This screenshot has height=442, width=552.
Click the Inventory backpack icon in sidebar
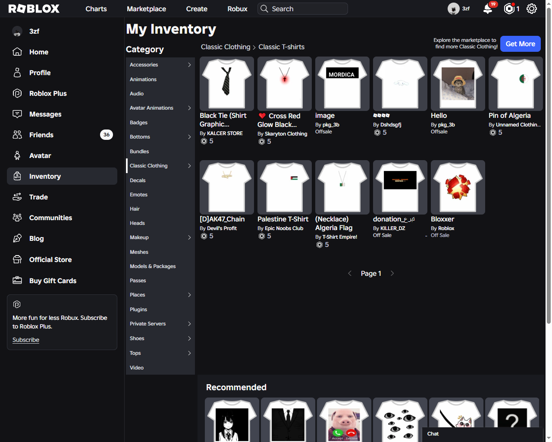[x=17, y=176]
